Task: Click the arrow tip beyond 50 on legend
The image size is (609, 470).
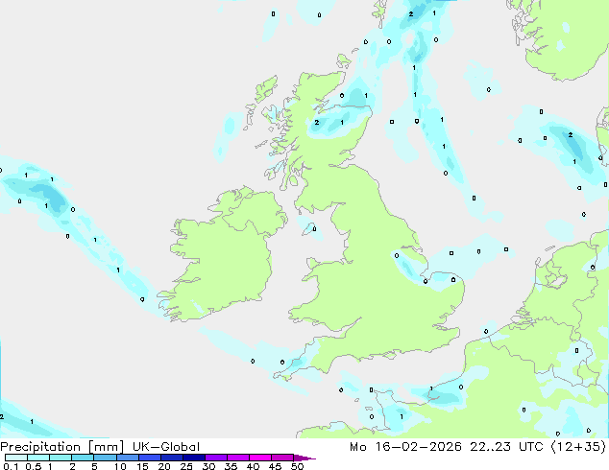Action: (x=304, y=458)
